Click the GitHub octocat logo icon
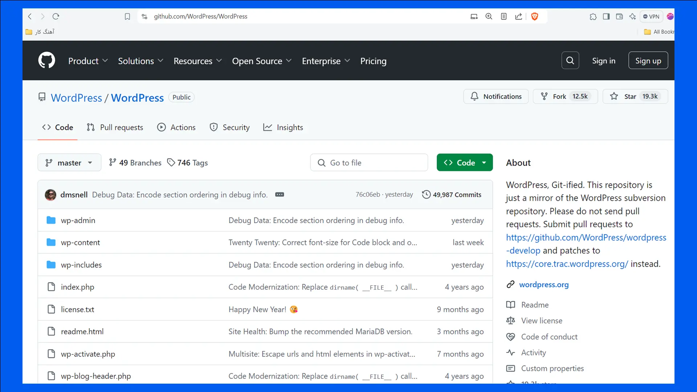 pos(46,61)
